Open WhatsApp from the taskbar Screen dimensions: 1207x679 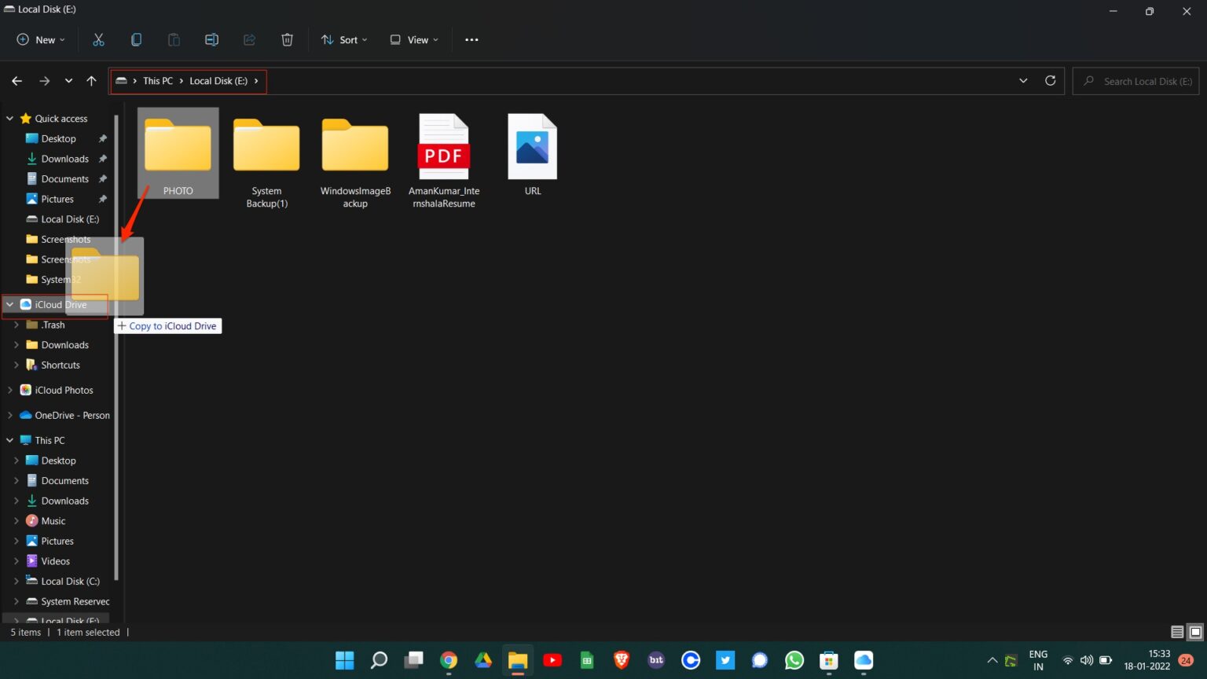click(794, 660)
